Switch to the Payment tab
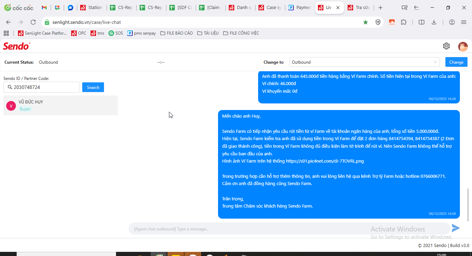The width and height of the screenshot is (472, 256). click(300, 8)
